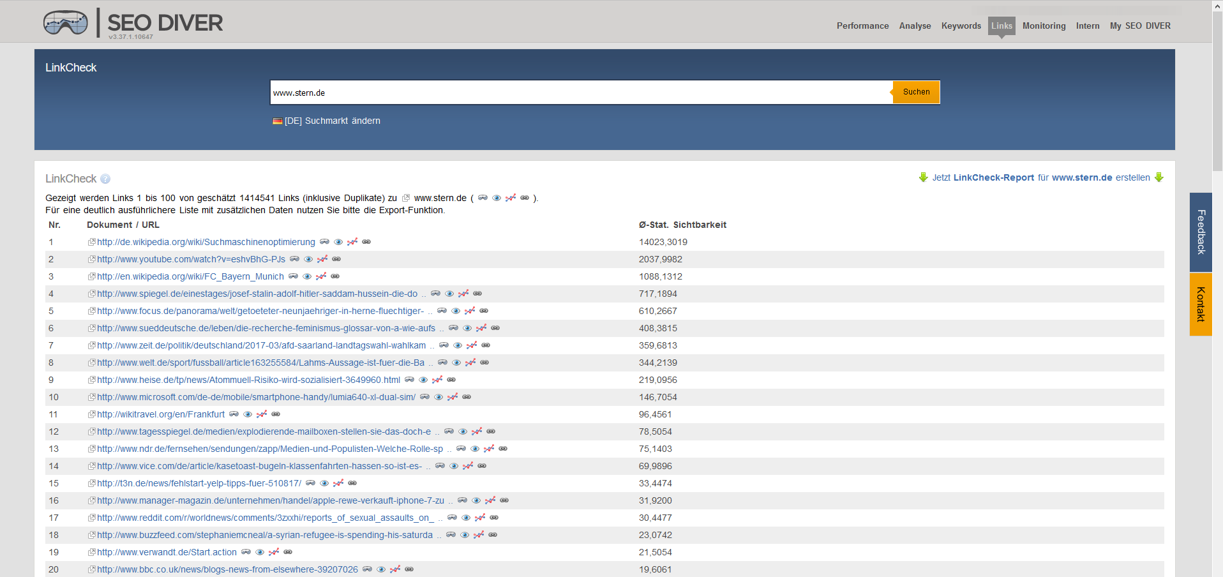Open the Intern menu
The height and width of the screenshot is (577, 1223).
click(x=1088, y=26)
